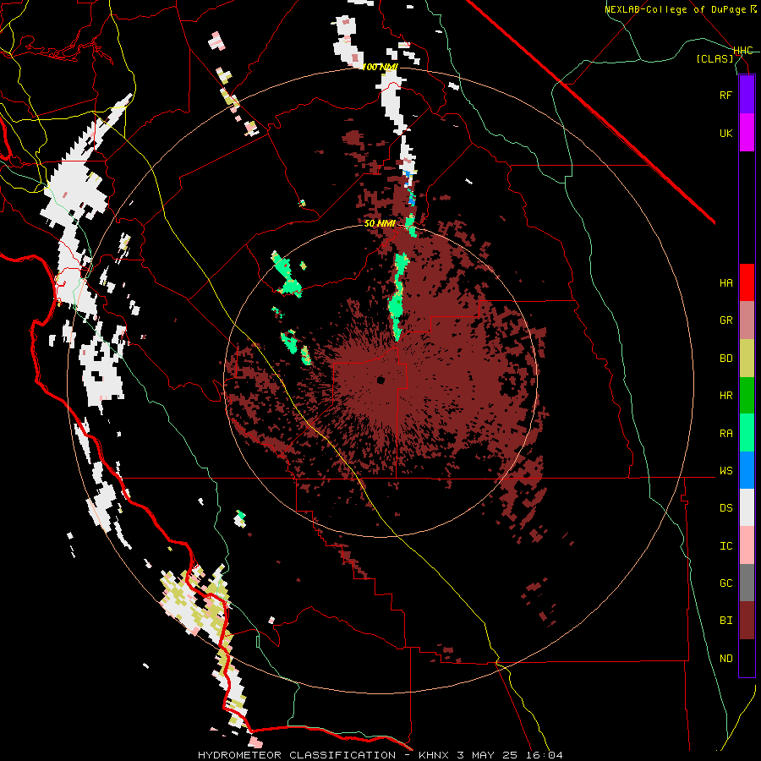Viewport: 761px width, 761px height.
Task: Click the [CLAS] units label
Action: click(714, 58)
